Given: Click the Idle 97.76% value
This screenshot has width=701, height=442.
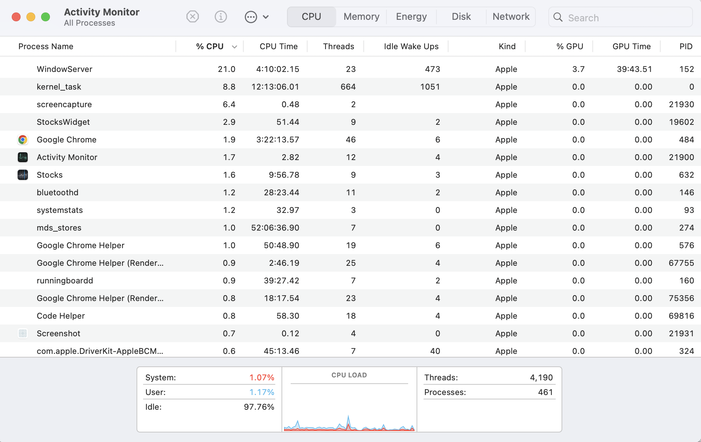Looking at the screenshot, I should point(259,407).
